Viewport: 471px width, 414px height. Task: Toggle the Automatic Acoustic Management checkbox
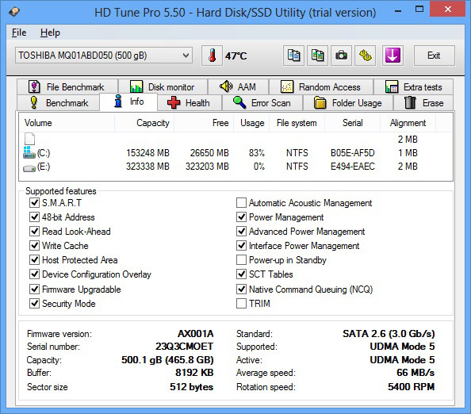[x=241, y=202]
